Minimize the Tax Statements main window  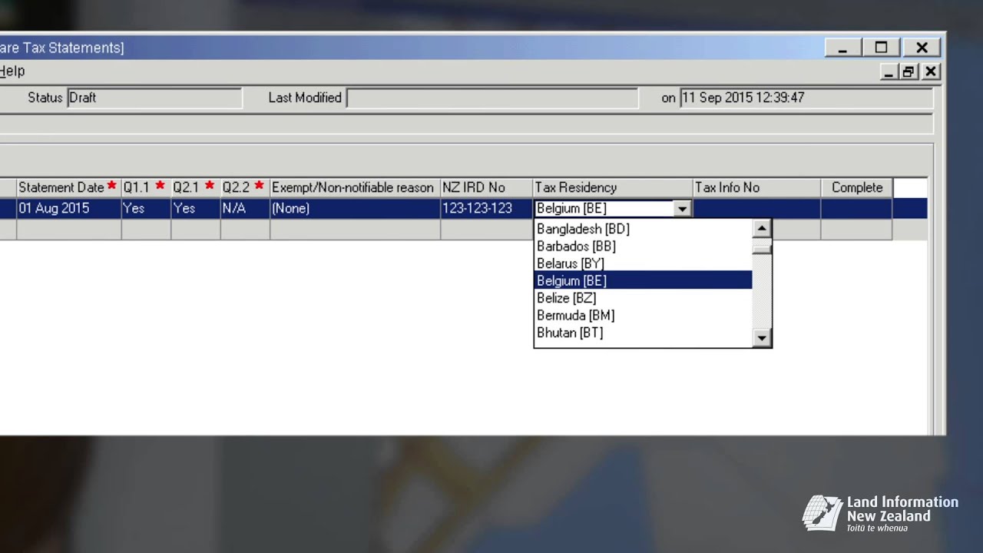point(842,48)
